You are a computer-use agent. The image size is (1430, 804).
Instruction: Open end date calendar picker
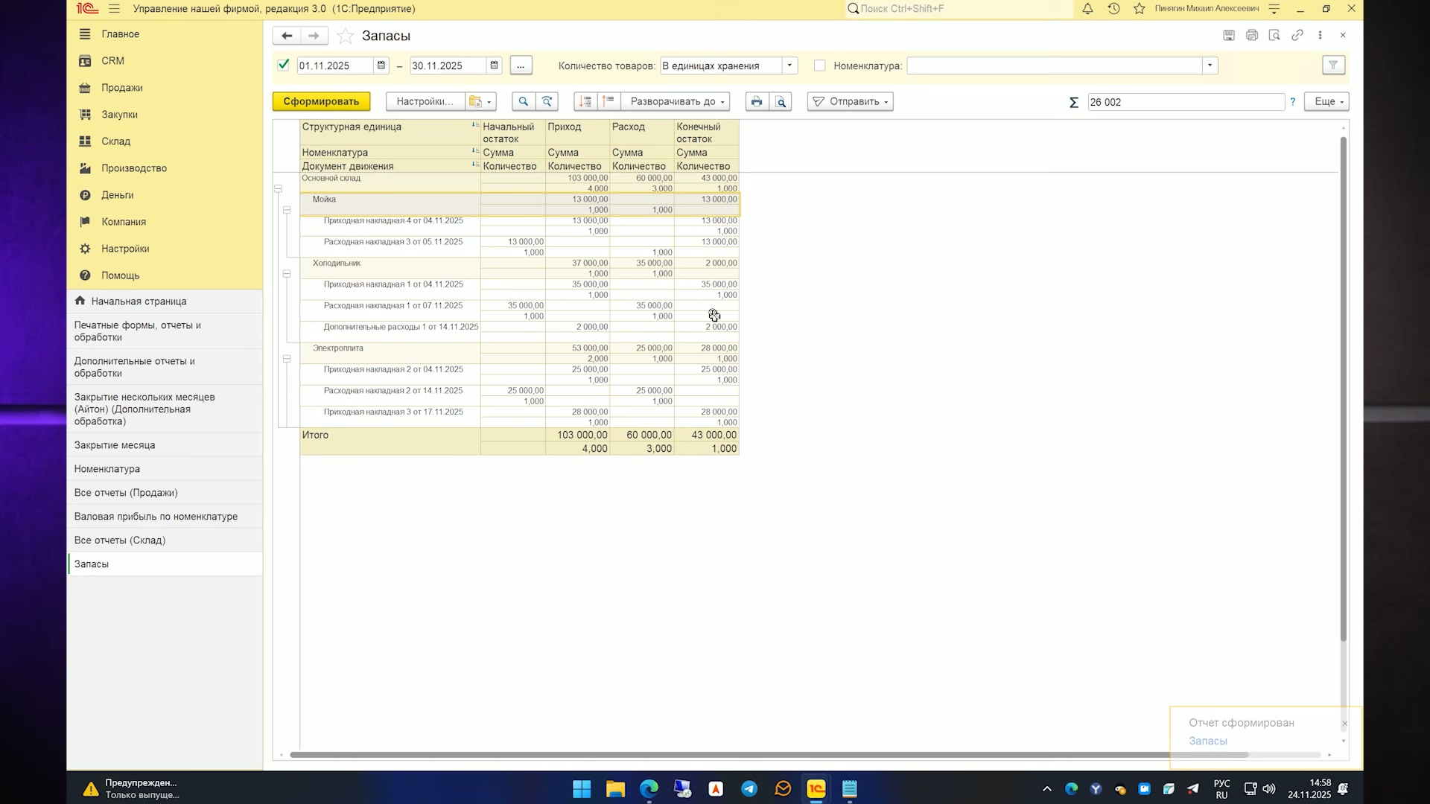coord(494,66)
